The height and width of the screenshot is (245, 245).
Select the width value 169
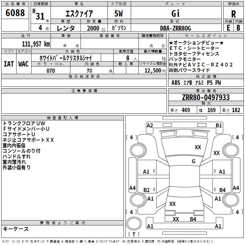point(211,110)
